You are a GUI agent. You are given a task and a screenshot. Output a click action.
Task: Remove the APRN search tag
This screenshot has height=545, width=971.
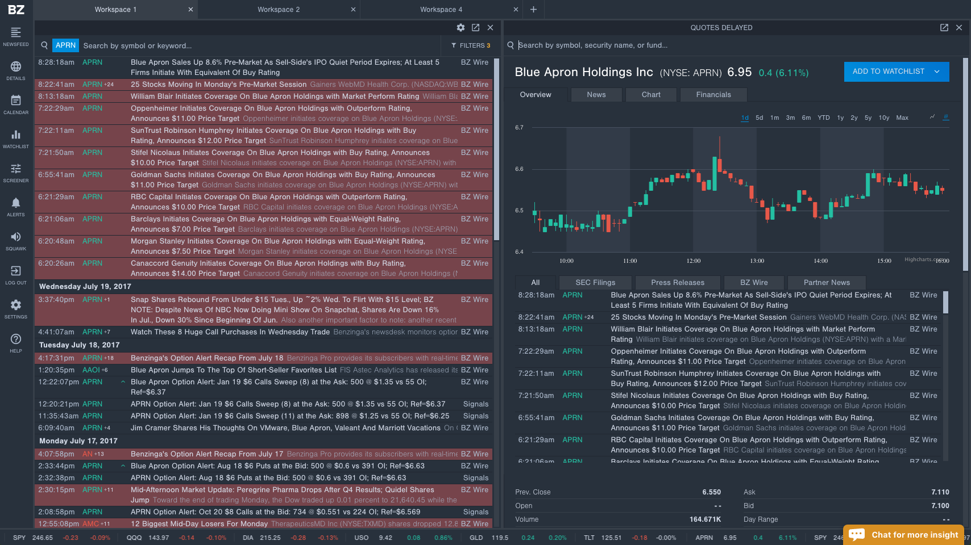pos(65,45)
